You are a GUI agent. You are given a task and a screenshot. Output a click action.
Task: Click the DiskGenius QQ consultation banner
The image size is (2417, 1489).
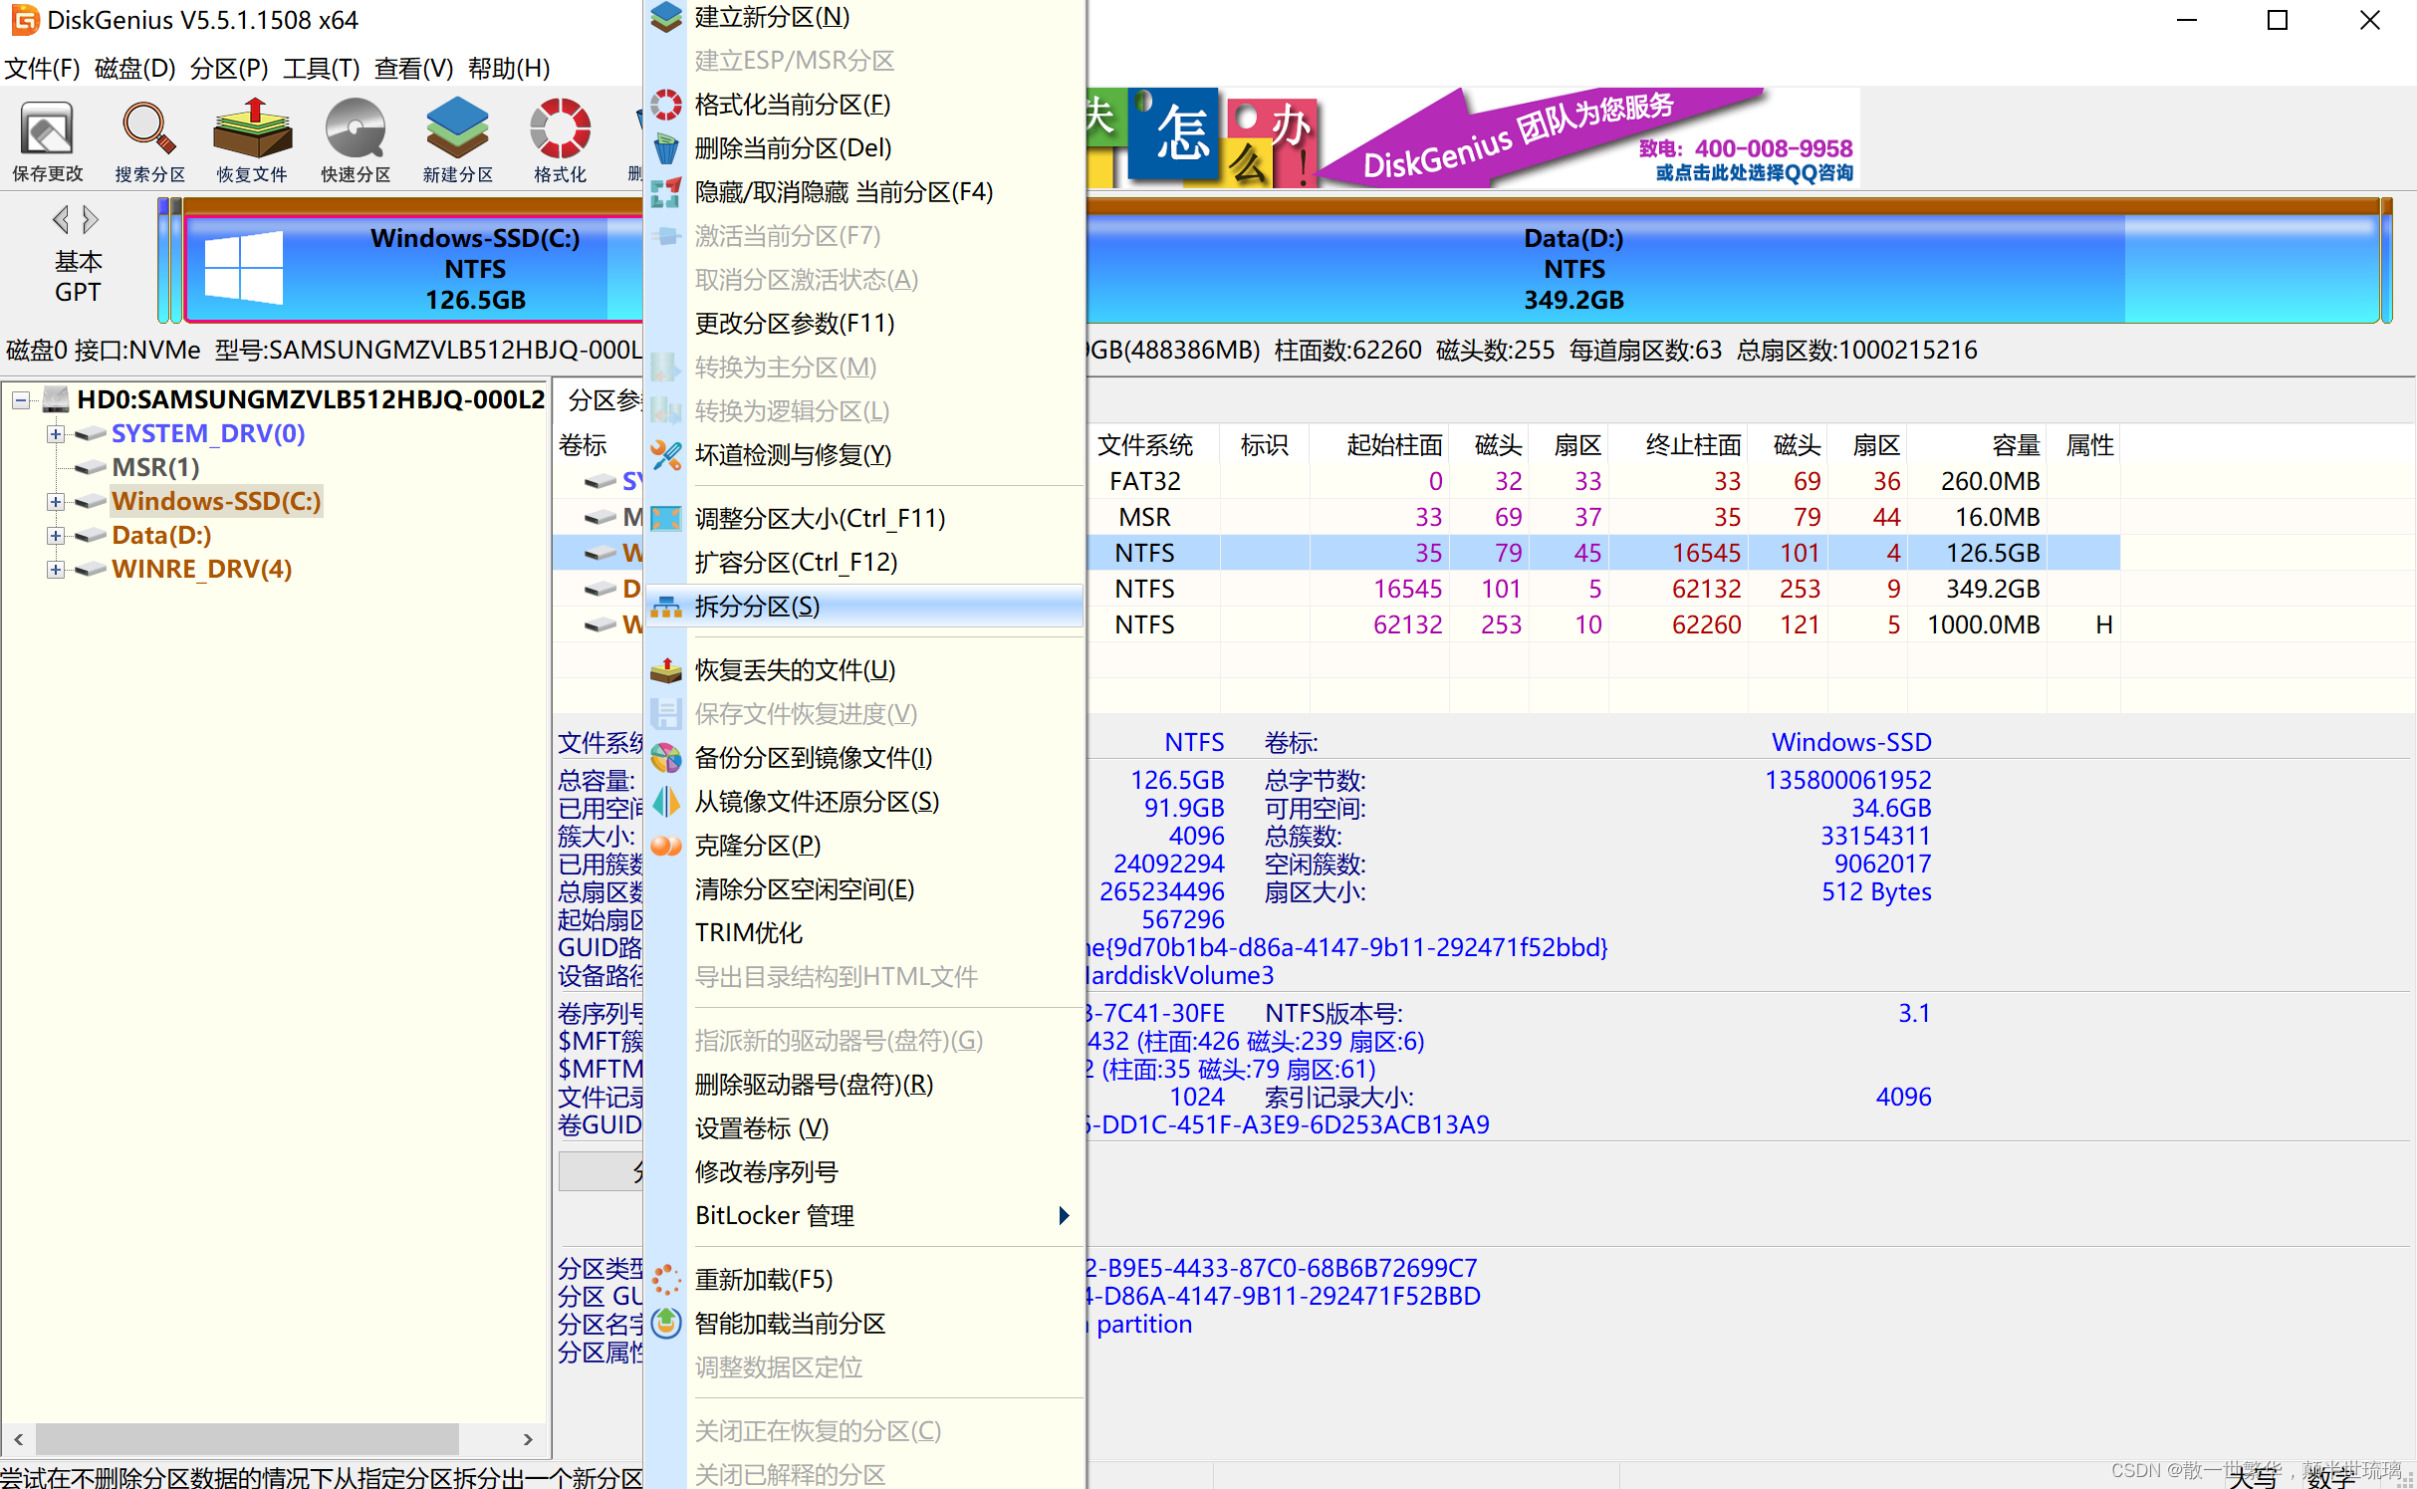[1473, 137]
